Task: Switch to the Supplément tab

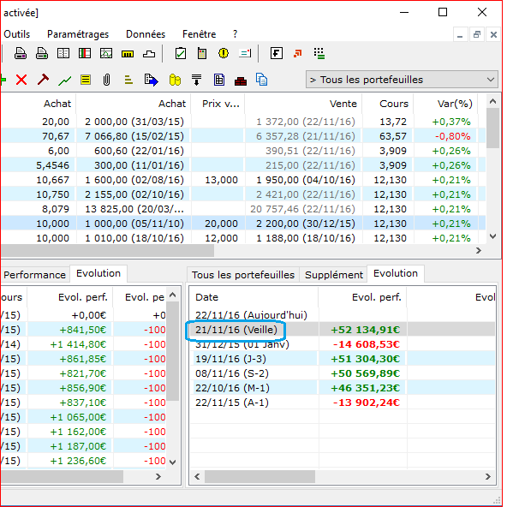Action: pos(333,275)
